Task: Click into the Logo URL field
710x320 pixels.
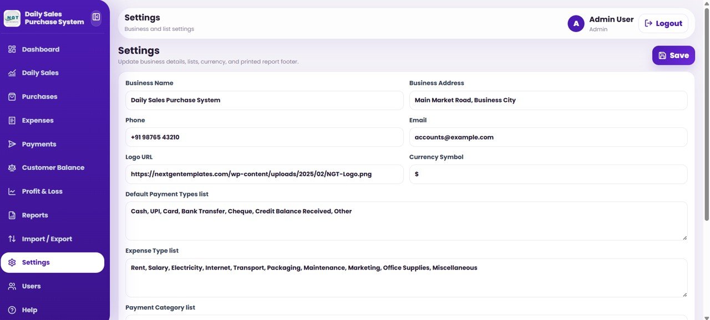Action: (x=265, y=174)
